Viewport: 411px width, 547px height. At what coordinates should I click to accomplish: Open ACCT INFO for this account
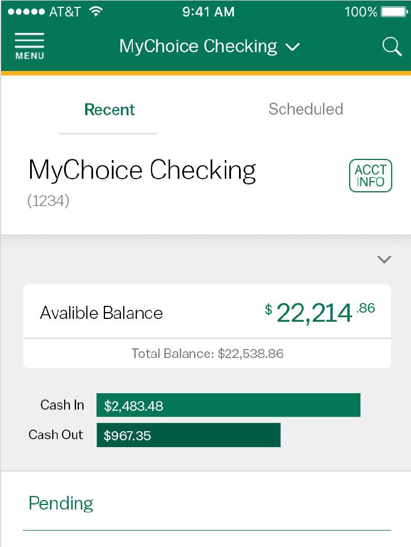370,176
